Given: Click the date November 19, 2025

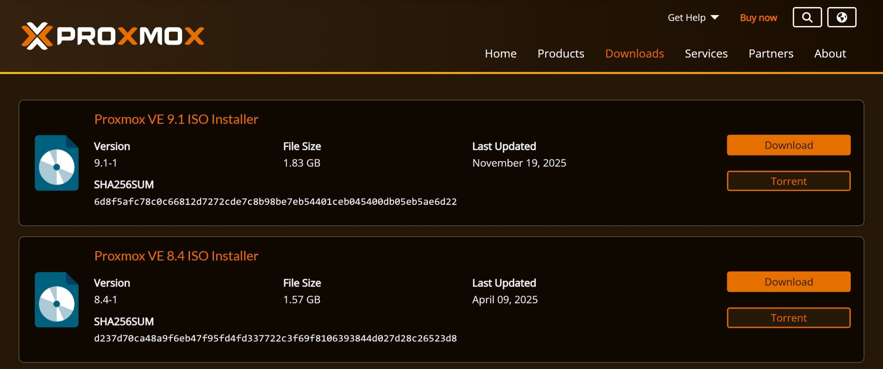Looking at the screenshot, I should [519, 163].
